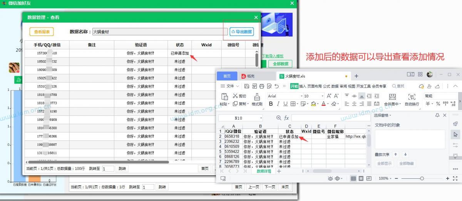
Task: Switch to Page Layout view icon in WPS status bar
Action: 361,178
